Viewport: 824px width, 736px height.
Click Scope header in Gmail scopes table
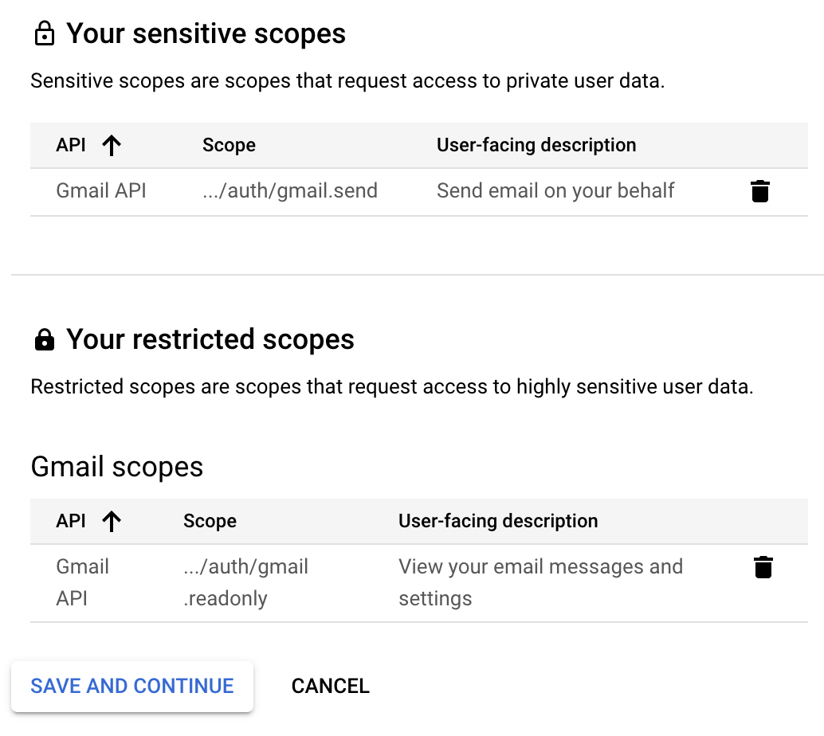[x=210, y=521]
